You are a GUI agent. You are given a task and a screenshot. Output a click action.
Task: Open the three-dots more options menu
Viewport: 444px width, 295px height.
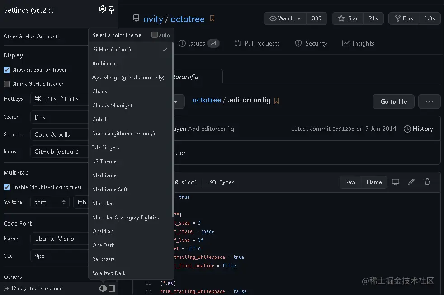[x=429, y=101]
